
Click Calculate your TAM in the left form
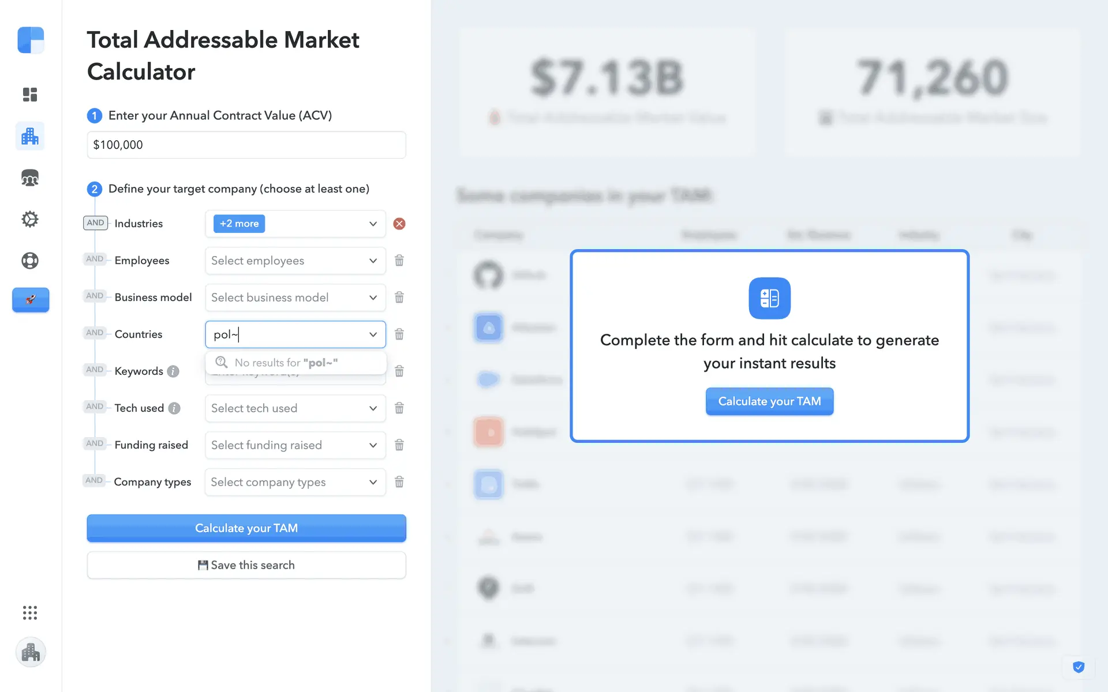pyautogui.click(x=246, y=528)
